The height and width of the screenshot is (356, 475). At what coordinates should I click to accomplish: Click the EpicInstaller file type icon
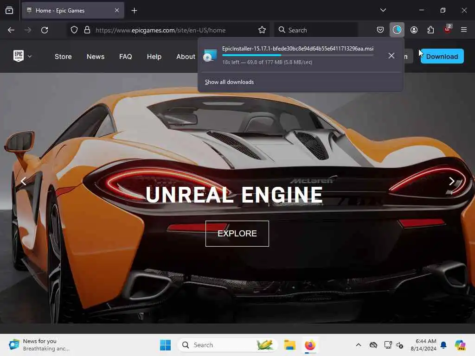click(210, 56)
